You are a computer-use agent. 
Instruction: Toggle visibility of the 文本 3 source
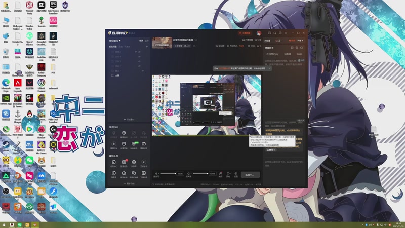pyautogui.click(x=139, y=61)
